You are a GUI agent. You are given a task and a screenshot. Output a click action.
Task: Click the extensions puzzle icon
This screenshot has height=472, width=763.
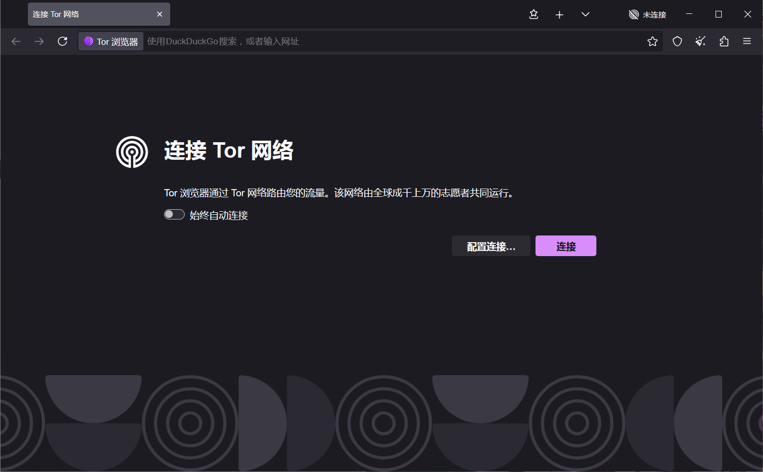(724, 41)
